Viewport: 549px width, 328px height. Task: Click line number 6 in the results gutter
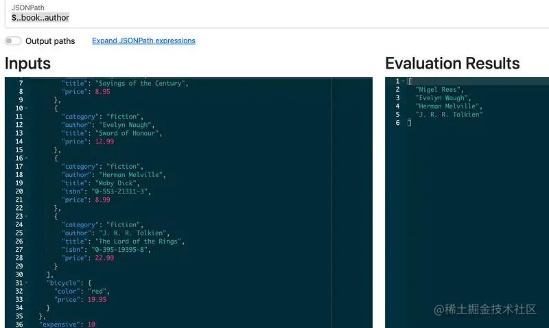398,123
